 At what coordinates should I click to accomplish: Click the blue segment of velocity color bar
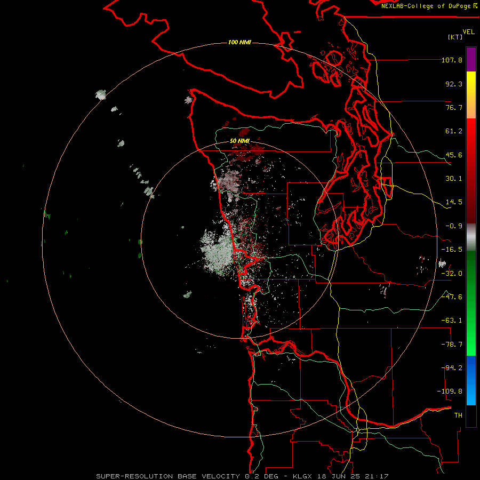tap(471, 380)
